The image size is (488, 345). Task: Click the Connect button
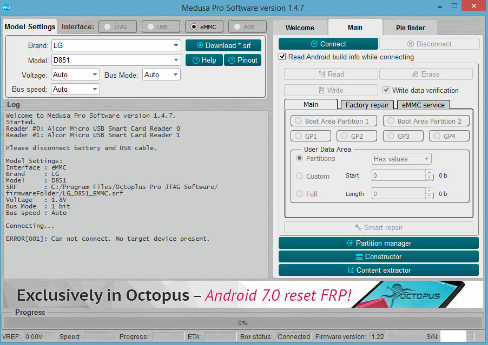(x=328, y=44)
